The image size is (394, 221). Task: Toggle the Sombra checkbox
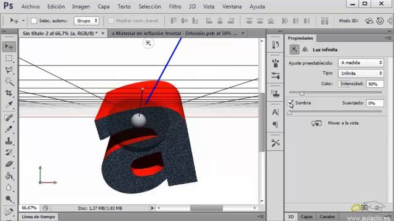(x=290, y=103)
